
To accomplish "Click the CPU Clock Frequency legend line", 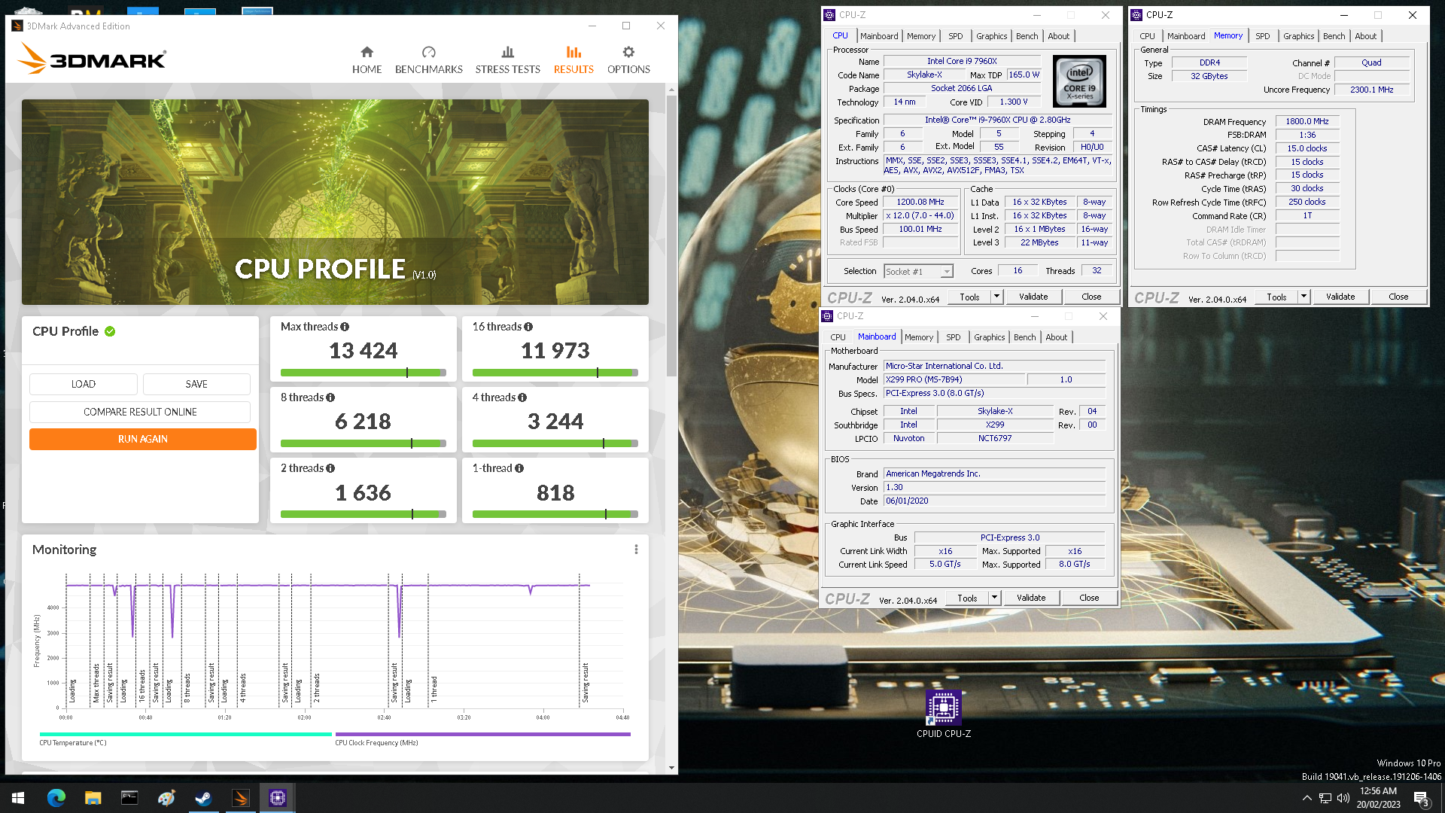I will point(483,734).
